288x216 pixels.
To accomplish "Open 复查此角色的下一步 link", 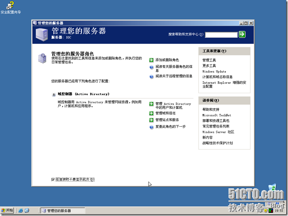I will (170, 126).
